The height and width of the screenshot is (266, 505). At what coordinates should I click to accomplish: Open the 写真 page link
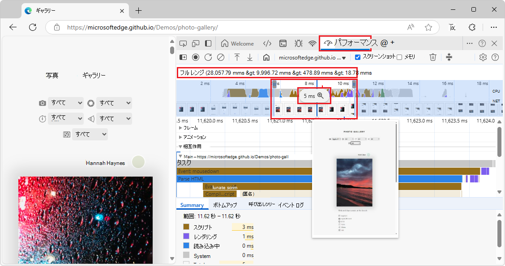coord(52,75)
